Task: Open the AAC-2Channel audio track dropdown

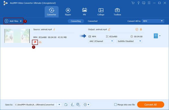Action: (101, 41)
